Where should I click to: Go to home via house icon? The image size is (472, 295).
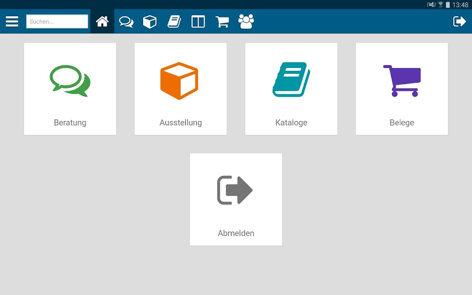tap(102, 21)
